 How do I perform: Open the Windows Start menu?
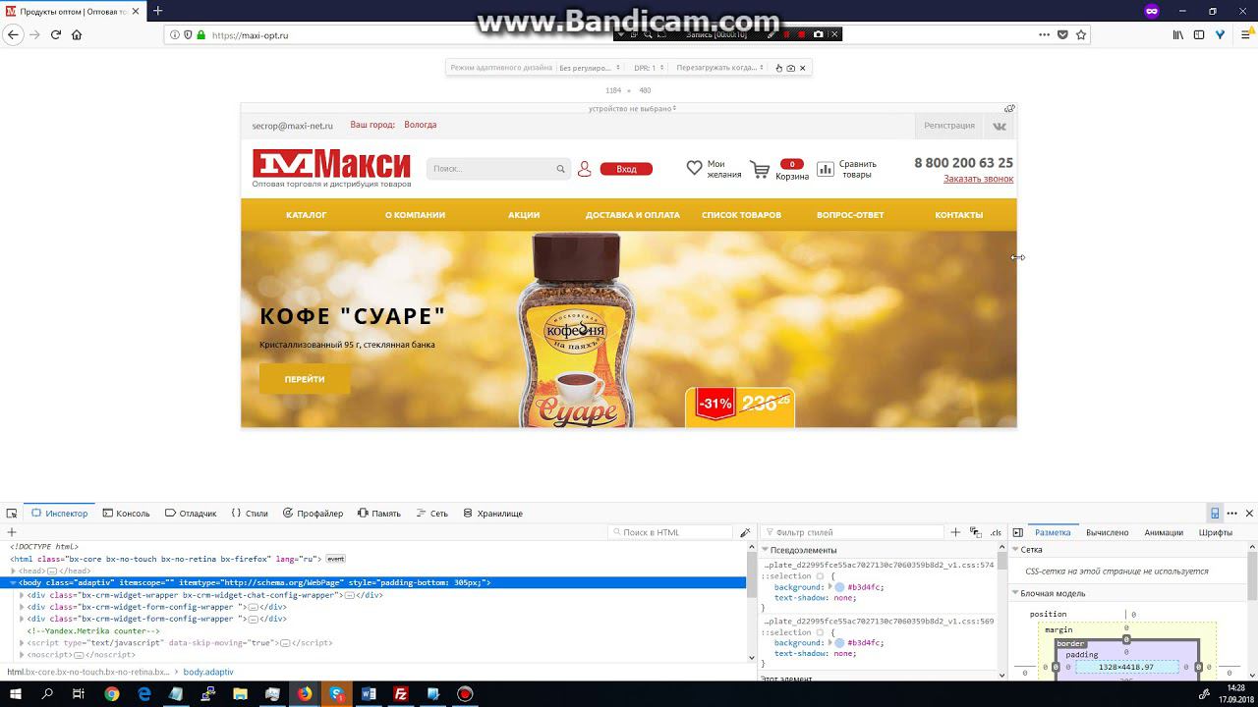pos(16,693)
